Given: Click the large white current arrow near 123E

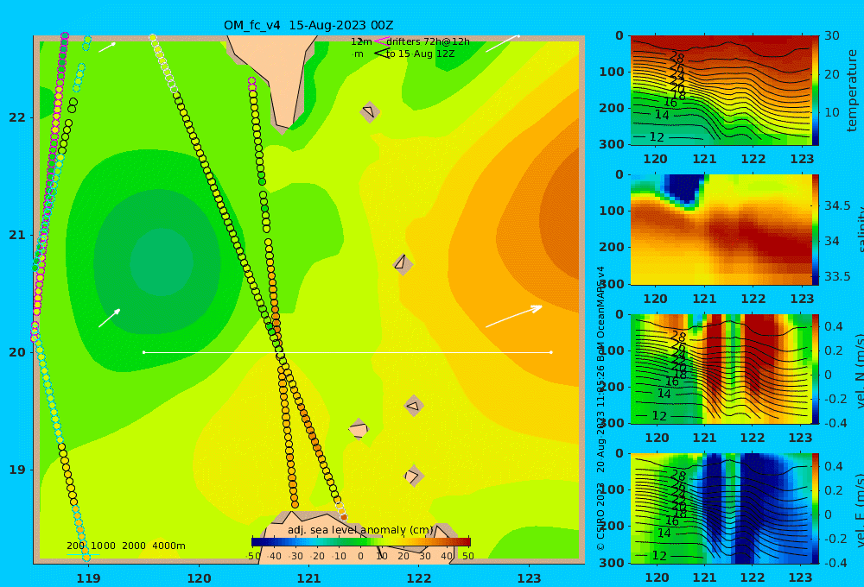Looking at the screenshot, I should click(513, 316).
